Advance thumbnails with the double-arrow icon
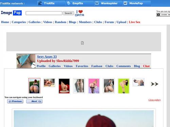This screenshot has height=127, width=170. 155,84
